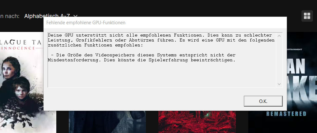Select the dark game cover beside Plague Tale

click(107, 122)
